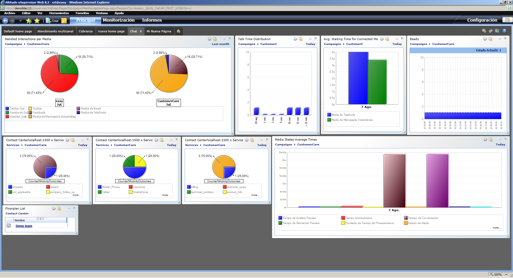Screen dimensions: 513x278
Task: Open color wheel on Floorplan List widget
Action: coord(54,208)
